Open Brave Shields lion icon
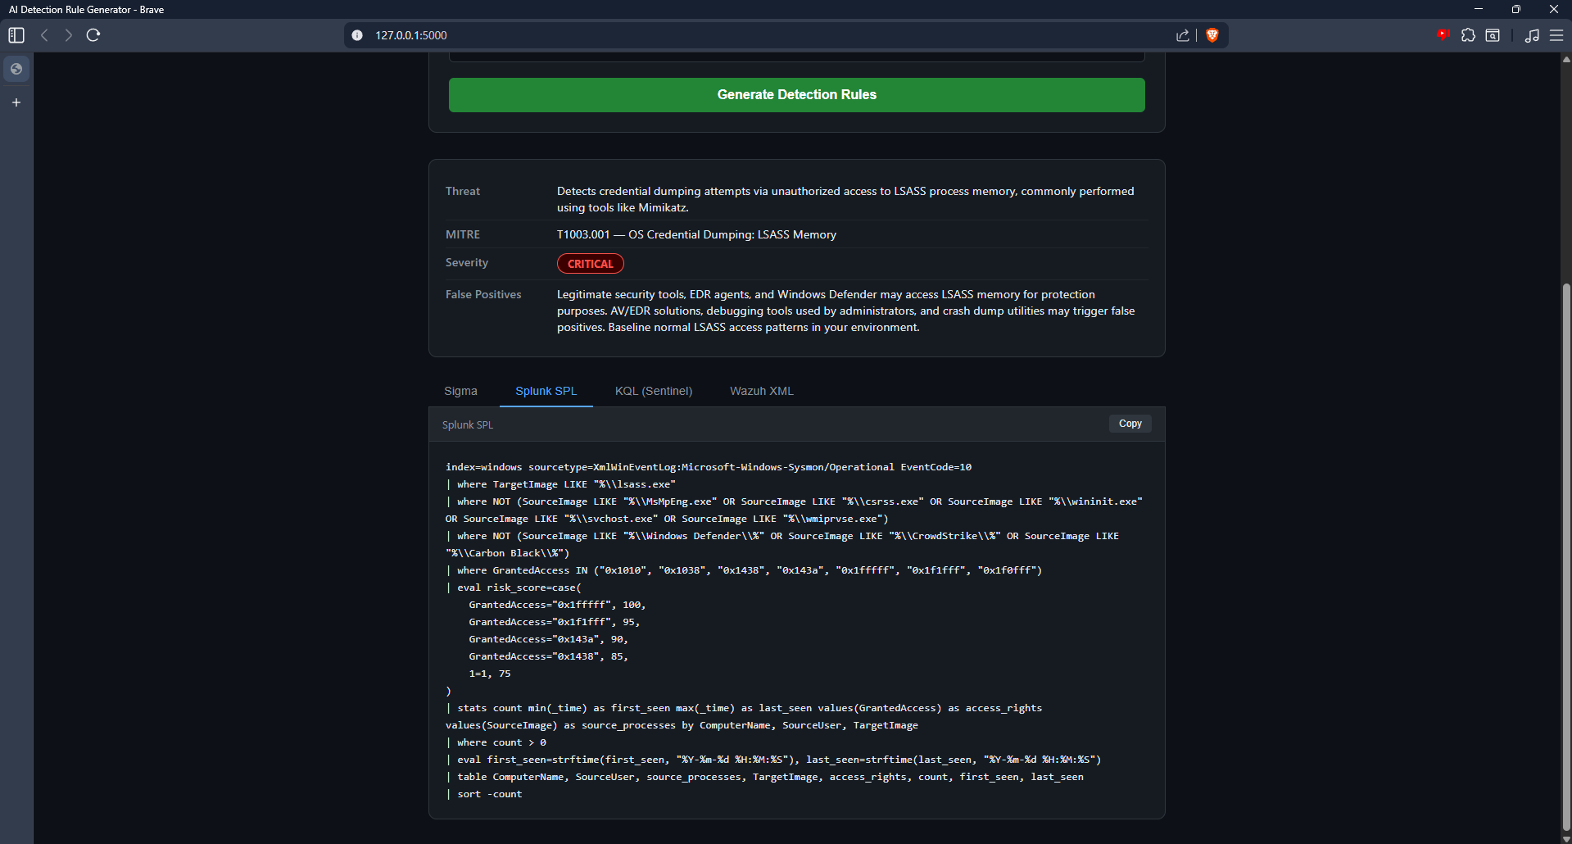Image resolution: width=1572 pixels, height=844 pixels. [x=1212, y=35]
